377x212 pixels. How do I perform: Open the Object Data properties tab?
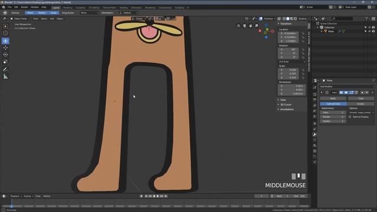point(315,140)
